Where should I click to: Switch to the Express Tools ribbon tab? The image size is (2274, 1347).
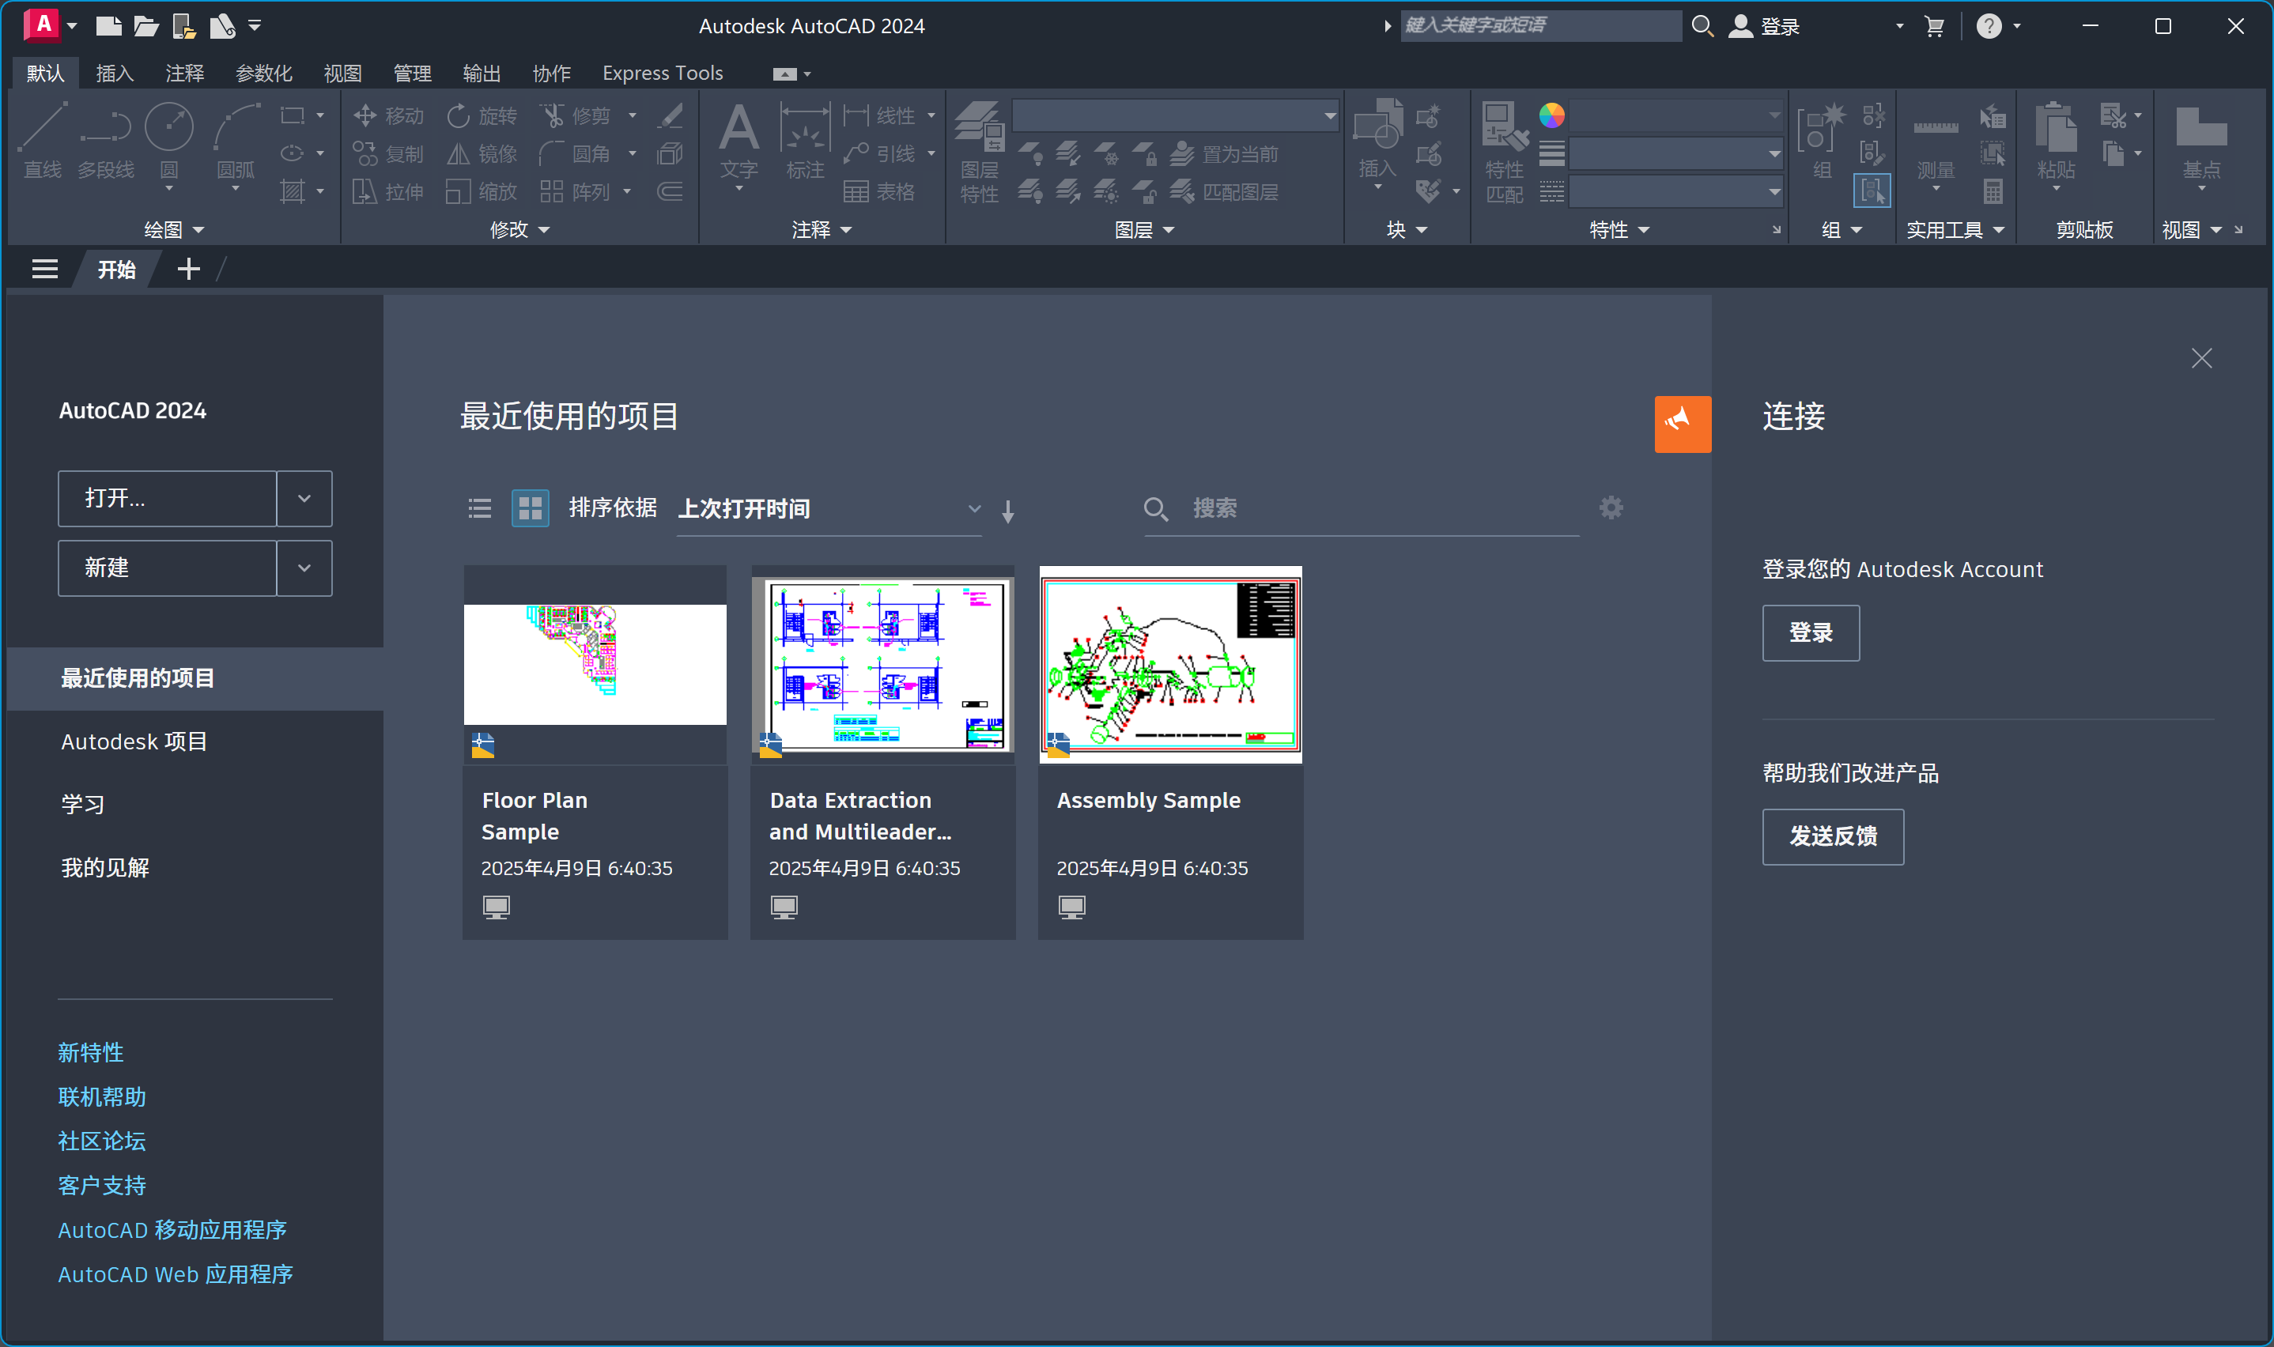pos(662,73)
